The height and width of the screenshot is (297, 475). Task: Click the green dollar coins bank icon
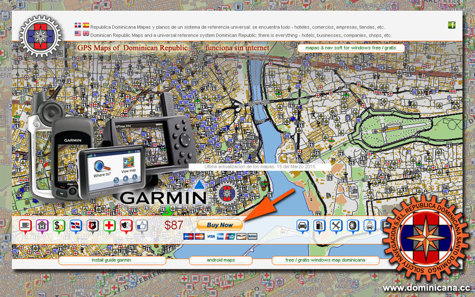[x=59, y=226]
